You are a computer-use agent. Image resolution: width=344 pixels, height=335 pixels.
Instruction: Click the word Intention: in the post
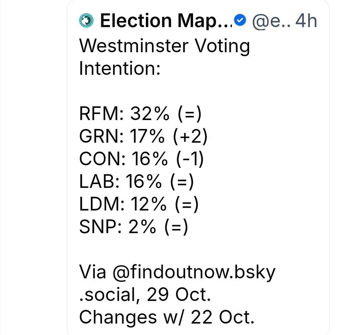coord(120,69)
